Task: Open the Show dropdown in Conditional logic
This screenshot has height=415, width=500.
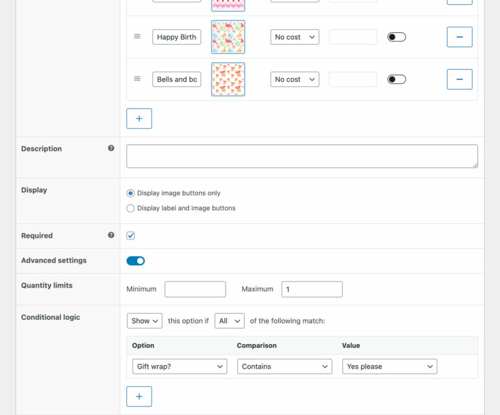Action: coord(144,321)
